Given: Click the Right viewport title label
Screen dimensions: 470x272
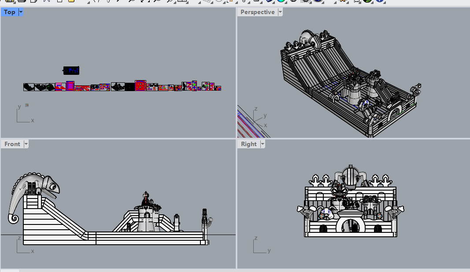Looking at the screenshot, I should coord(248,144).
